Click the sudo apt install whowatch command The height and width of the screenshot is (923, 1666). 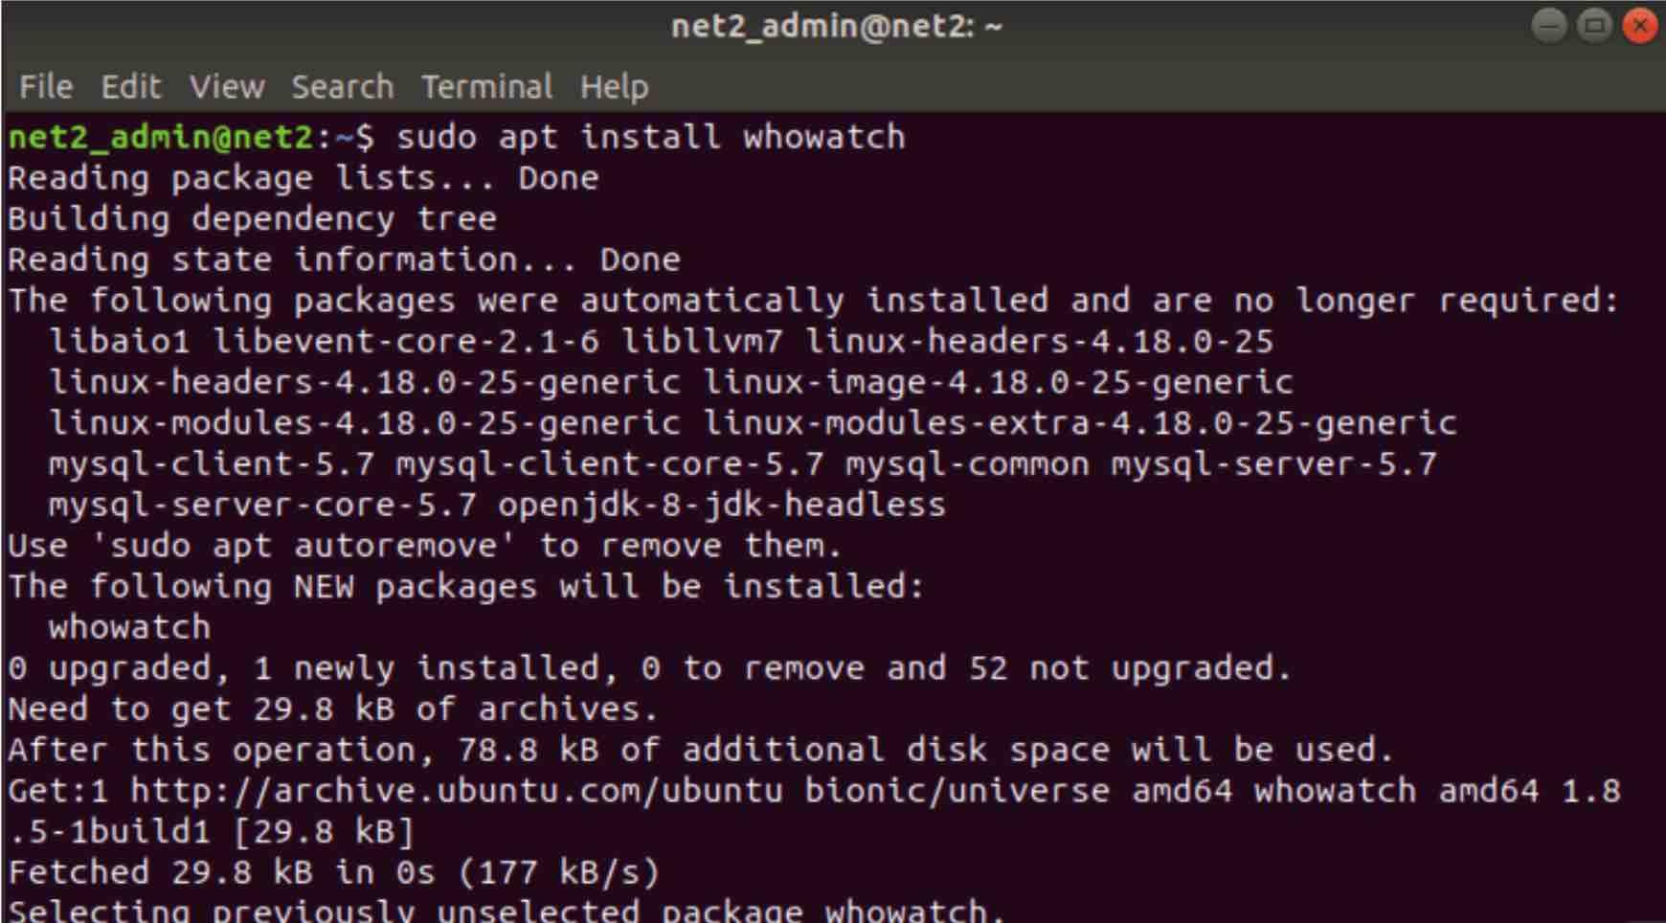(651, 137)
